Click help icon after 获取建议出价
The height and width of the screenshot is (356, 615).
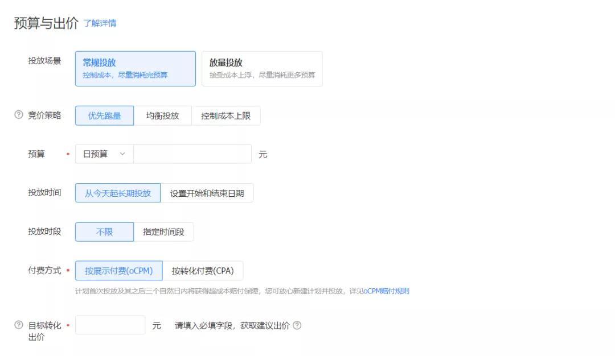(x=297, y=325)
